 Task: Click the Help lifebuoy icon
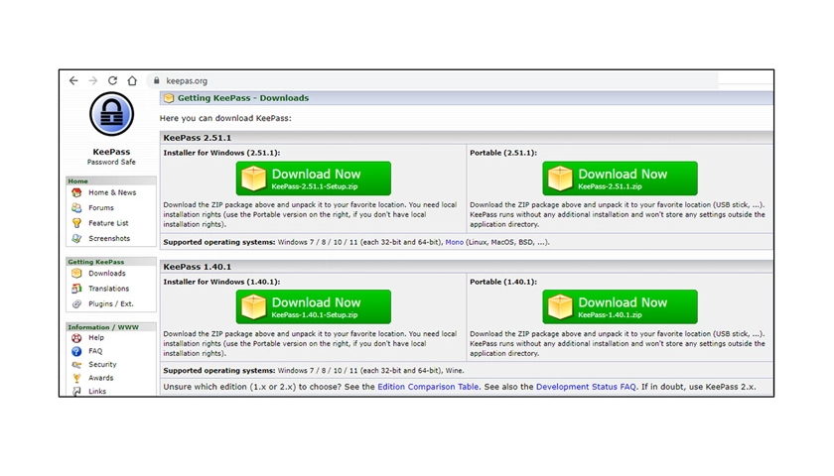(x=76, y=338)
